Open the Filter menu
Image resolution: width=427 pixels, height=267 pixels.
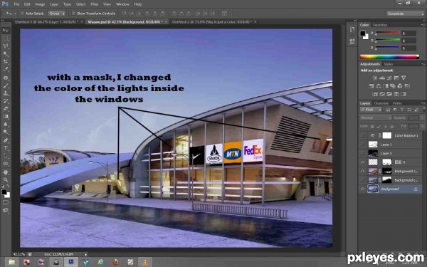(x=95, y=4)
